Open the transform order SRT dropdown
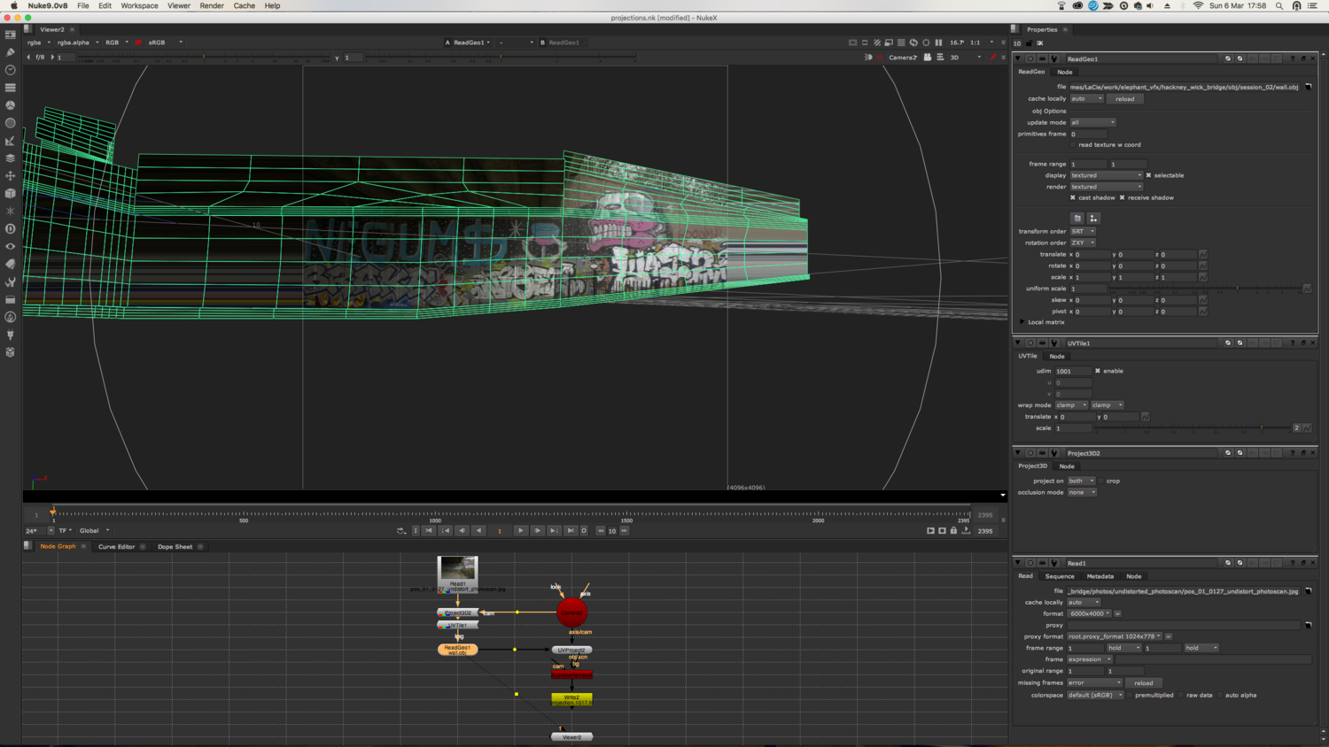 pos(1083,231)
